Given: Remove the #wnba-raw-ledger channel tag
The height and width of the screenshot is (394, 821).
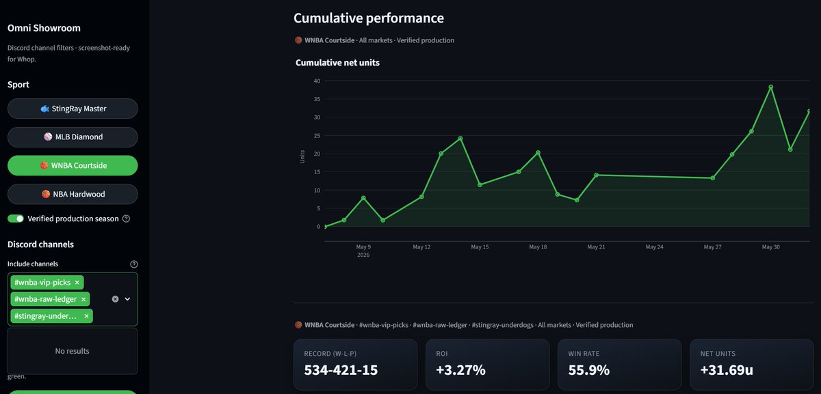Looking at the screenshot, I should [x=83, y=299].
